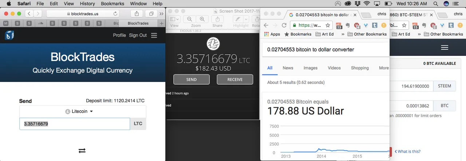The image size is (466, 161).
Task: Open Spotlight search in the menu bar
Action: pyautogui.click(x=436, y=4)
